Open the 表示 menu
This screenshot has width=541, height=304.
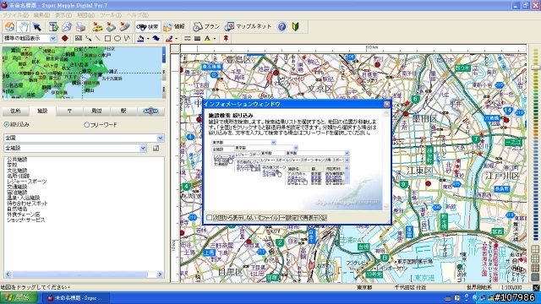(63, 15)
